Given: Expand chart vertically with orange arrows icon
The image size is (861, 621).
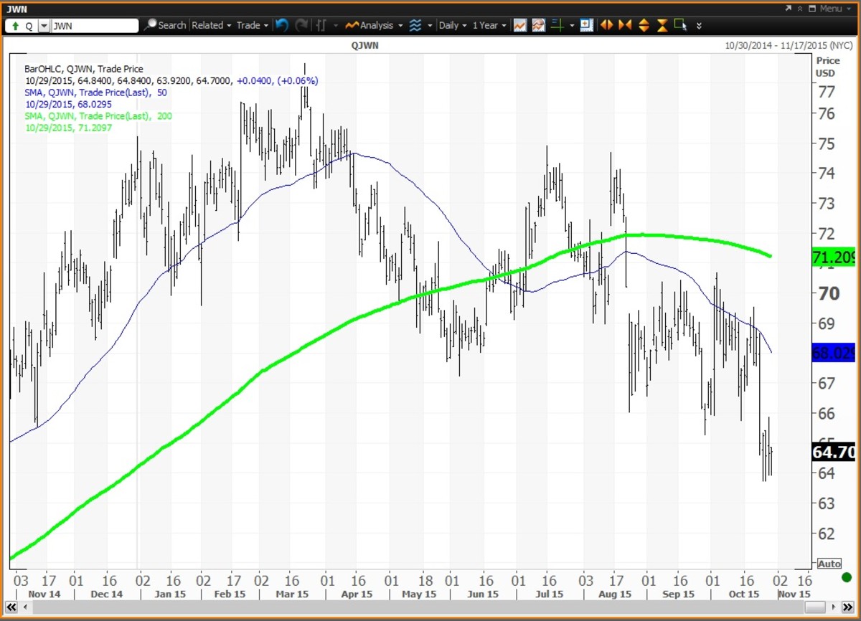Looking at the screenshot, I should (x=644, y=25).
